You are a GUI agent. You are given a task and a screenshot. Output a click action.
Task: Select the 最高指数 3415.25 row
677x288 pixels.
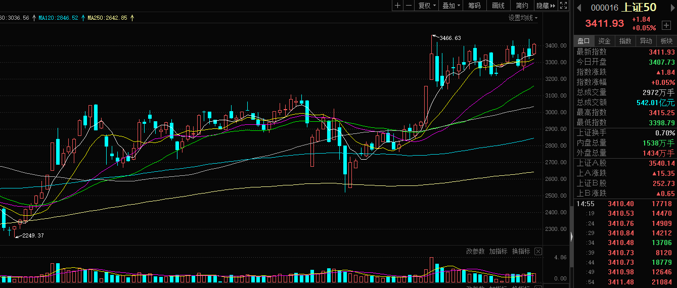coord(625,113)
